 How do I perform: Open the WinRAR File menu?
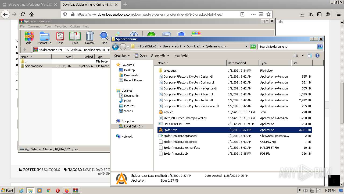(x=22, y=26)
